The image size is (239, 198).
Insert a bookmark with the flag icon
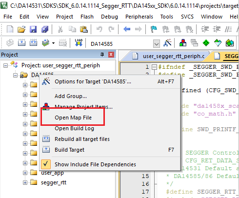click(154, 29)
